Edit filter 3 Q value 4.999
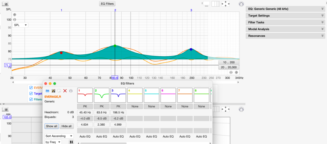The height and width of the screenshot is (144, 327). coord(118,125)
